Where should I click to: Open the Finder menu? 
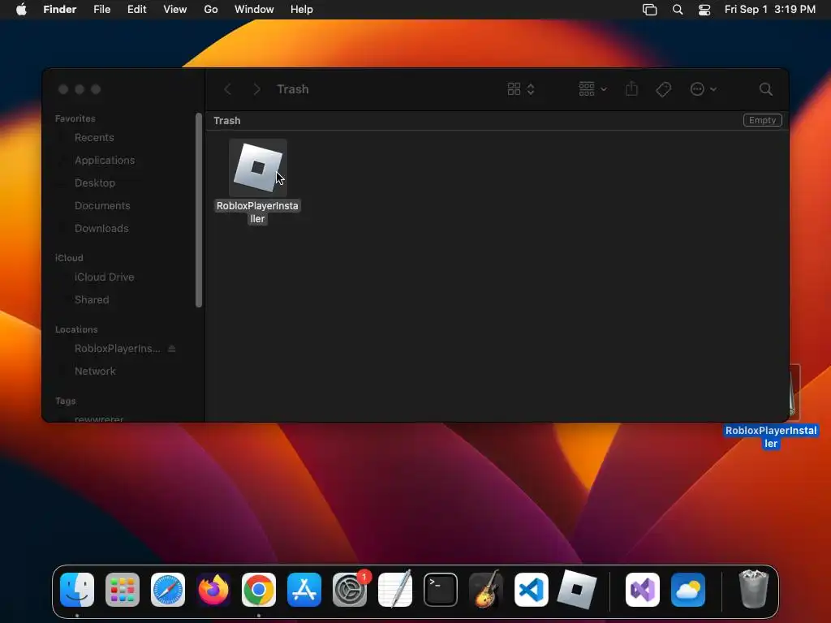(60, 10)
